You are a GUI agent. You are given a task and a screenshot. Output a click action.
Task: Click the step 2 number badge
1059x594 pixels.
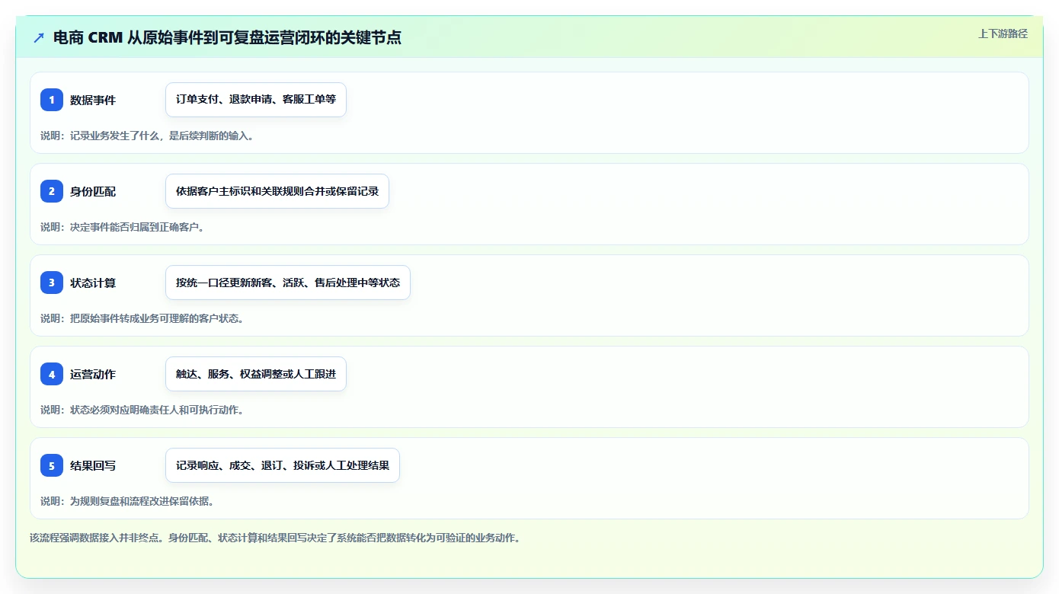click(52, 191)
